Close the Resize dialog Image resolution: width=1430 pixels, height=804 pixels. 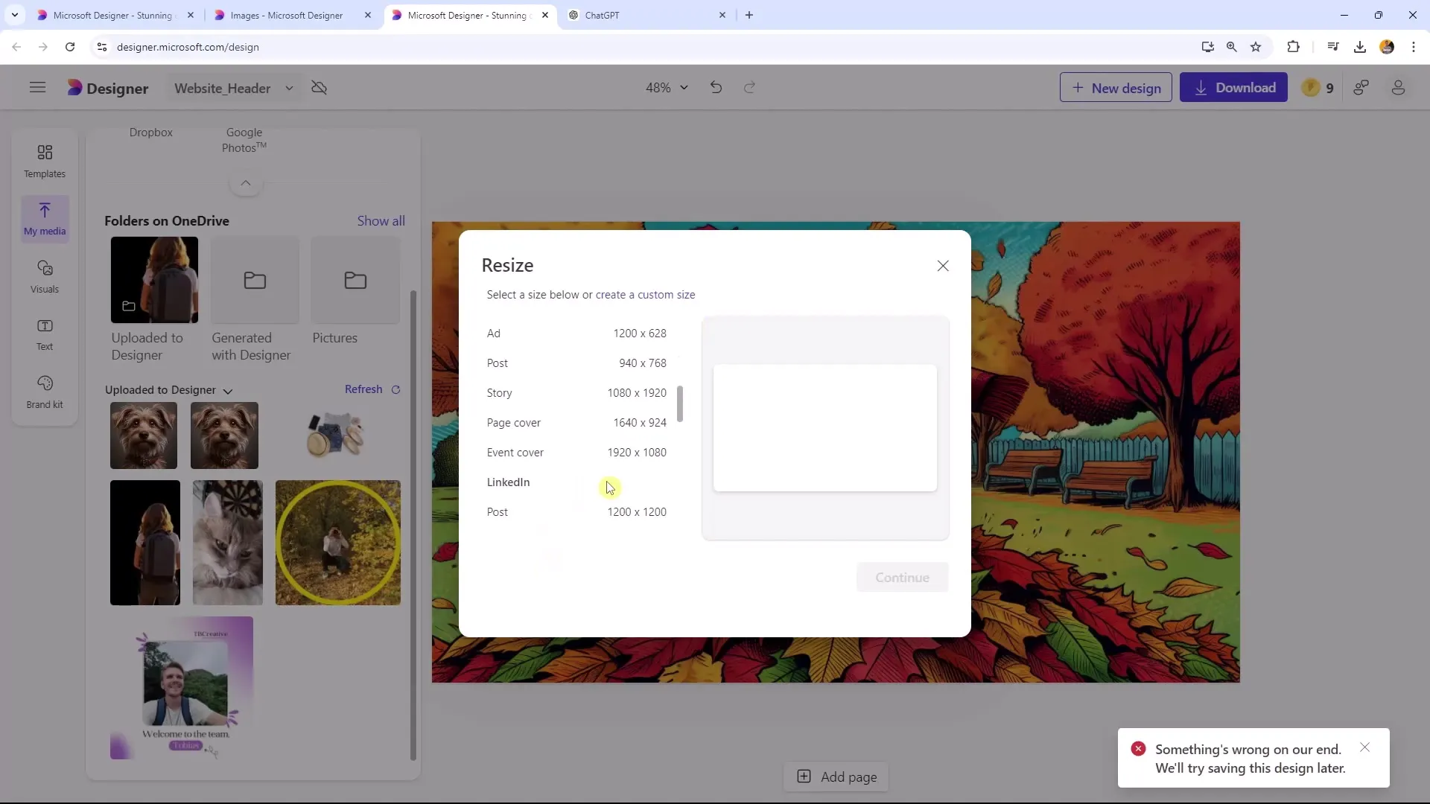click(943, 266)
